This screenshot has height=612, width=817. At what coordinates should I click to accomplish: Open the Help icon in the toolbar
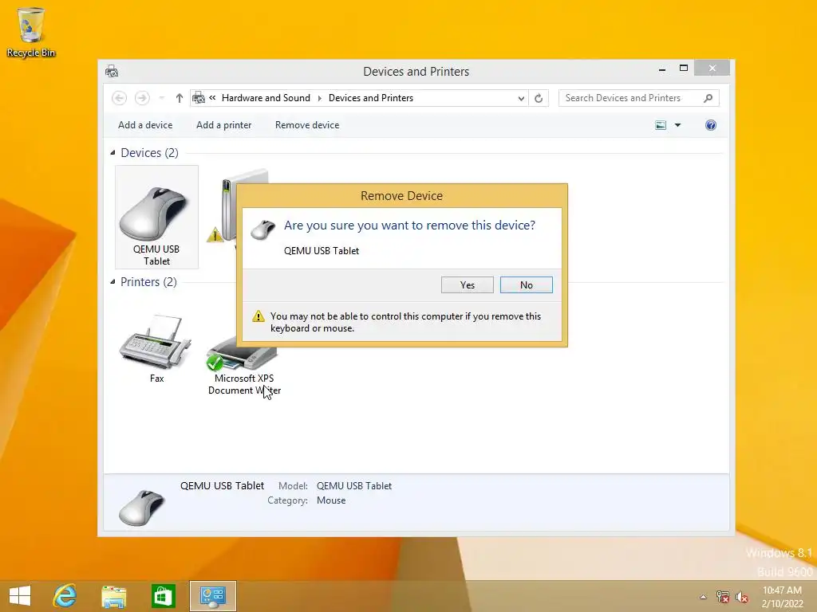click(710, 125)
